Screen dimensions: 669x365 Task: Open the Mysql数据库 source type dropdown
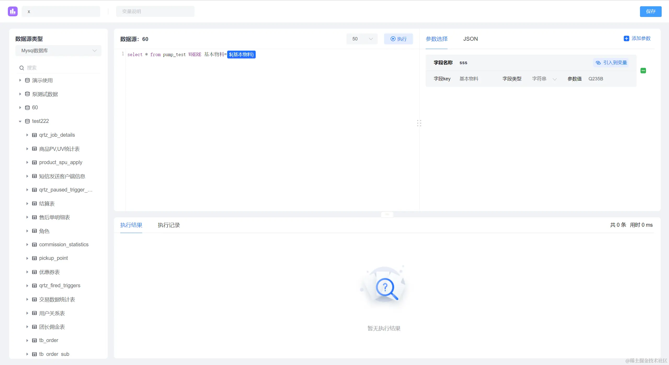pos(58,51)
